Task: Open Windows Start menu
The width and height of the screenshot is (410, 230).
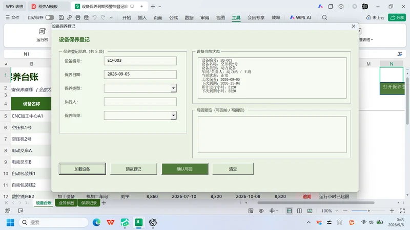Action: coord(10,222)
